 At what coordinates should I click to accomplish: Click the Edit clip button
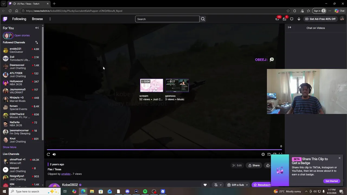click(x=237, y=165)
